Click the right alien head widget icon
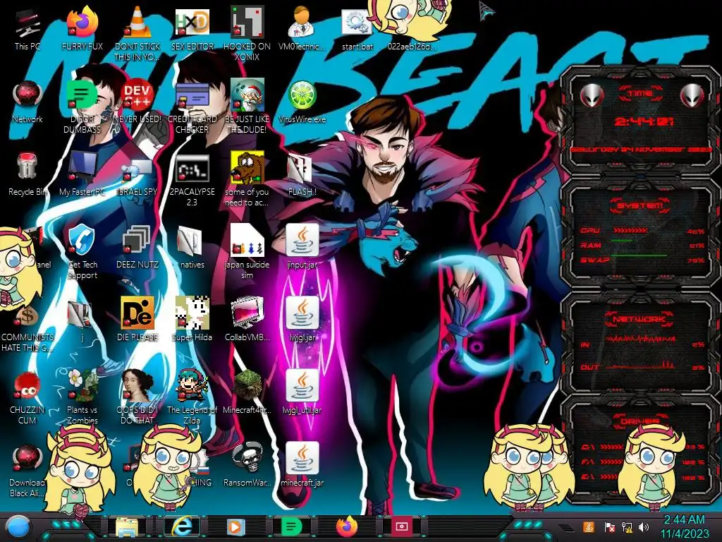 [x=692, y=96]
